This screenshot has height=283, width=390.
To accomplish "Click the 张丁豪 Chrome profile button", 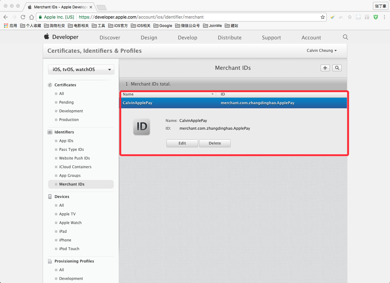I will click(x=380, y=6).
